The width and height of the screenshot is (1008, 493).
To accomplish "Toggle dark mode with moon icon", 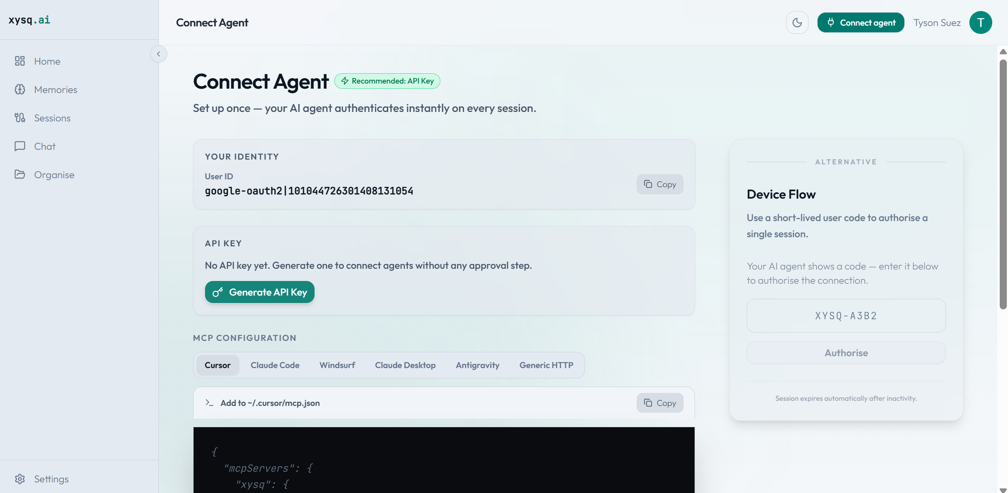I will pos(797,23).
